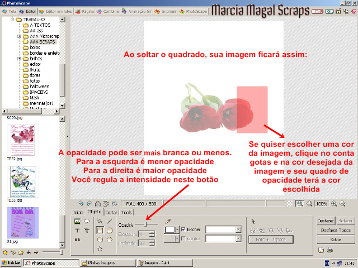Switch to the Inicio tab
Viewport: 358px width, 268px height.
coord(78,212)
